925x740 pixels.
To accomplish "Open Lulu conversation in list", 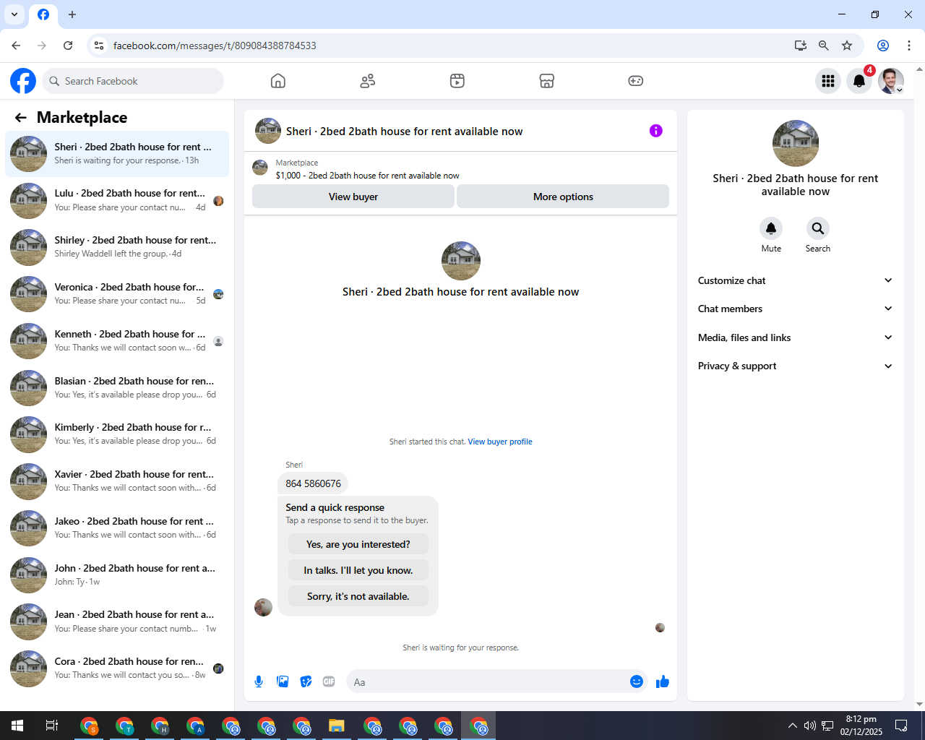I will tap(117, 200).
